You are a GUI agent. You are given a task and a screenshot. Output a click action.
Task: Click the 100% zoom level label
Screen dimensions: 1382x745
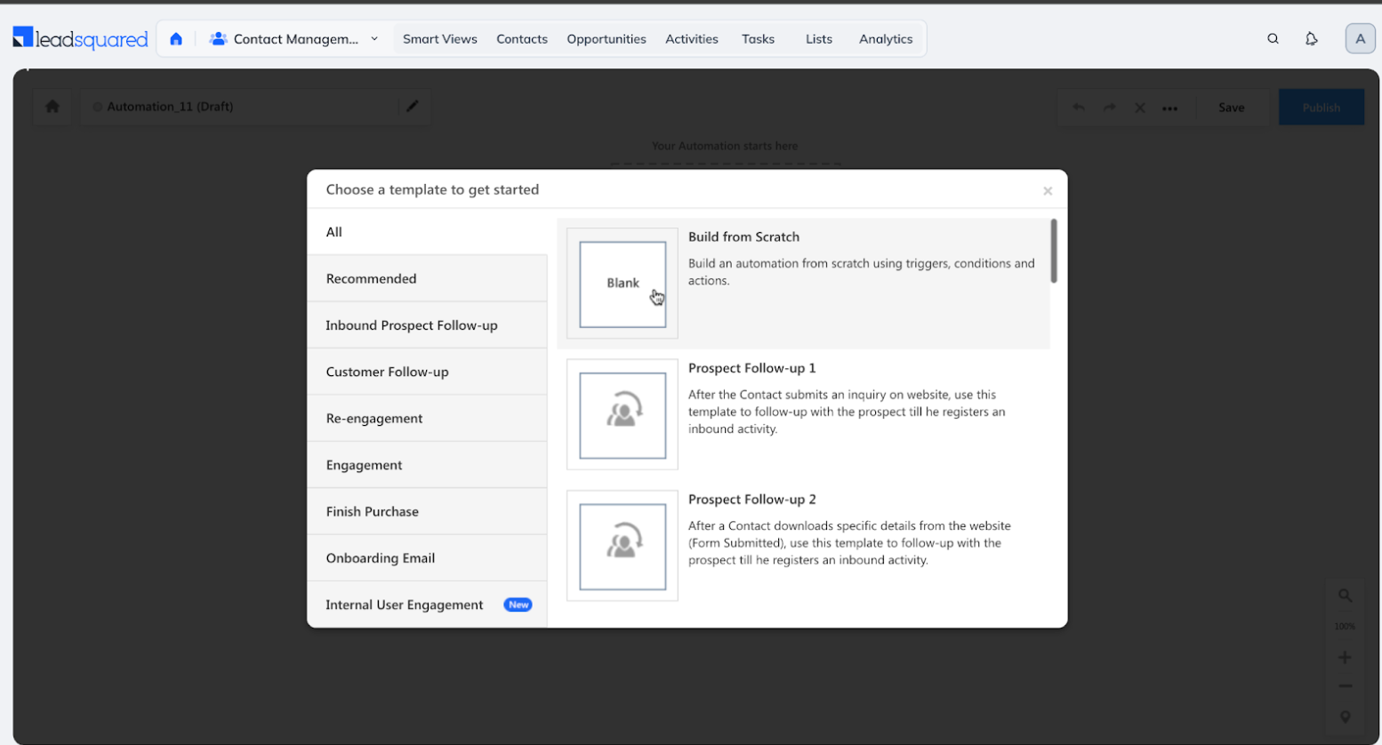pyautogui.click(x=1345, y=627)
